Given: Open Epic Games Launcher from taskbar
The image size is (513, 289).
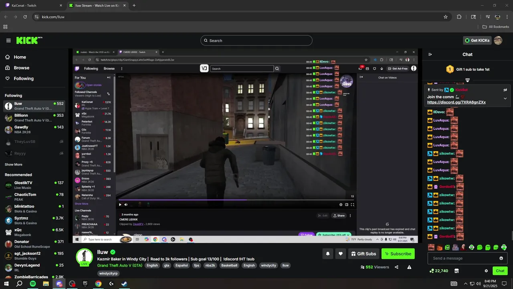Looking at the screenshot, I should (85, 284).
